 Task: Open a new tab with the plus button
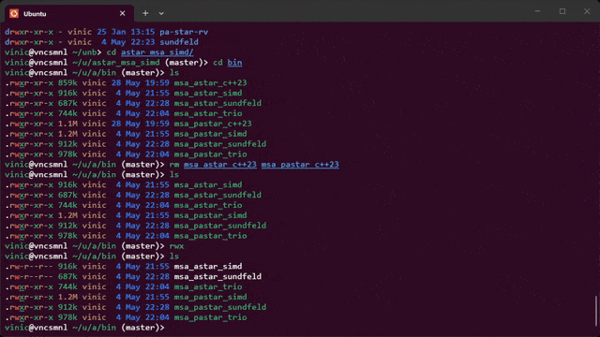pyautogui.click(x=145, y=13)
